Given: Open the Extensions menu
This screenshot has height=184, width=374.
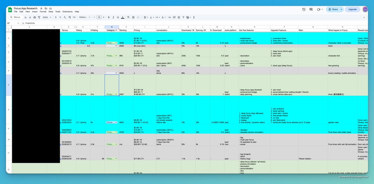Looking at the screenshot, I should pyautogui.click(x=67, y=12).
